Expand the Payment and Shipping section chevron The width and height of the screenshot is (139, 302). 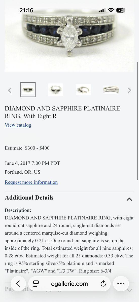[129, 290]
